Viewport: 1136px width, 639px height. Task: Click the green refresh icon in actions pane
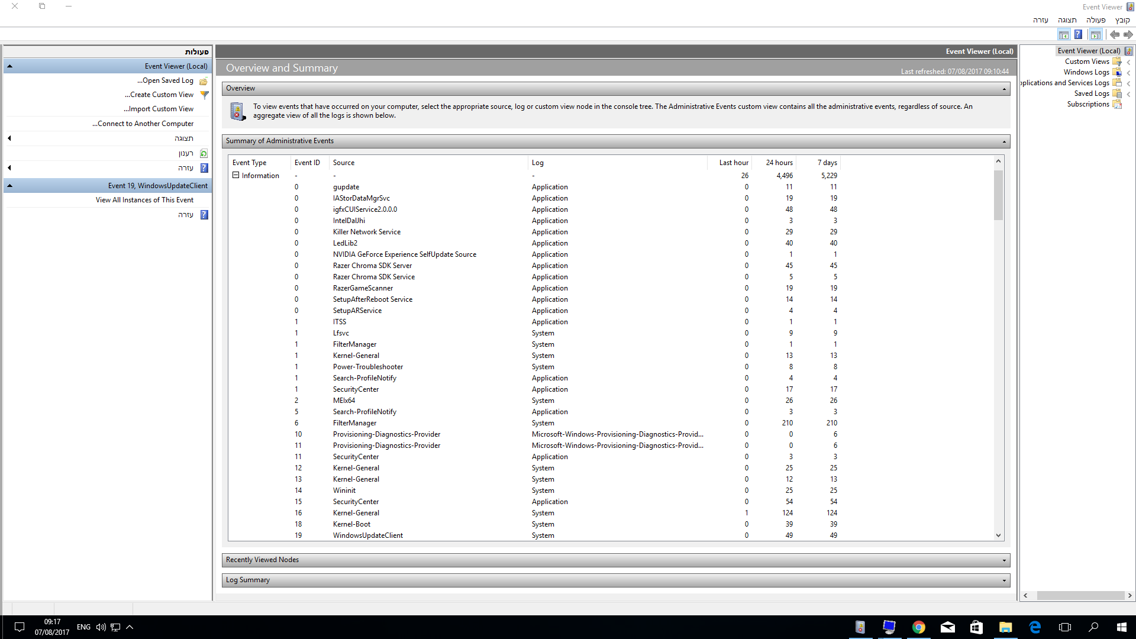[204, 153]
